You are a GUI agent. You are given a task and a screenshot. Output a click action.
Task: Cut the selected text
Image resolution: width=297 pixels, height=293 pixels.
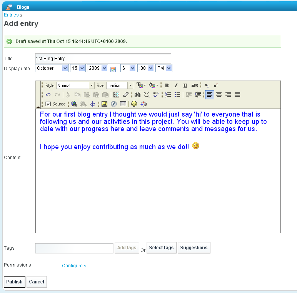coord(68,95)
